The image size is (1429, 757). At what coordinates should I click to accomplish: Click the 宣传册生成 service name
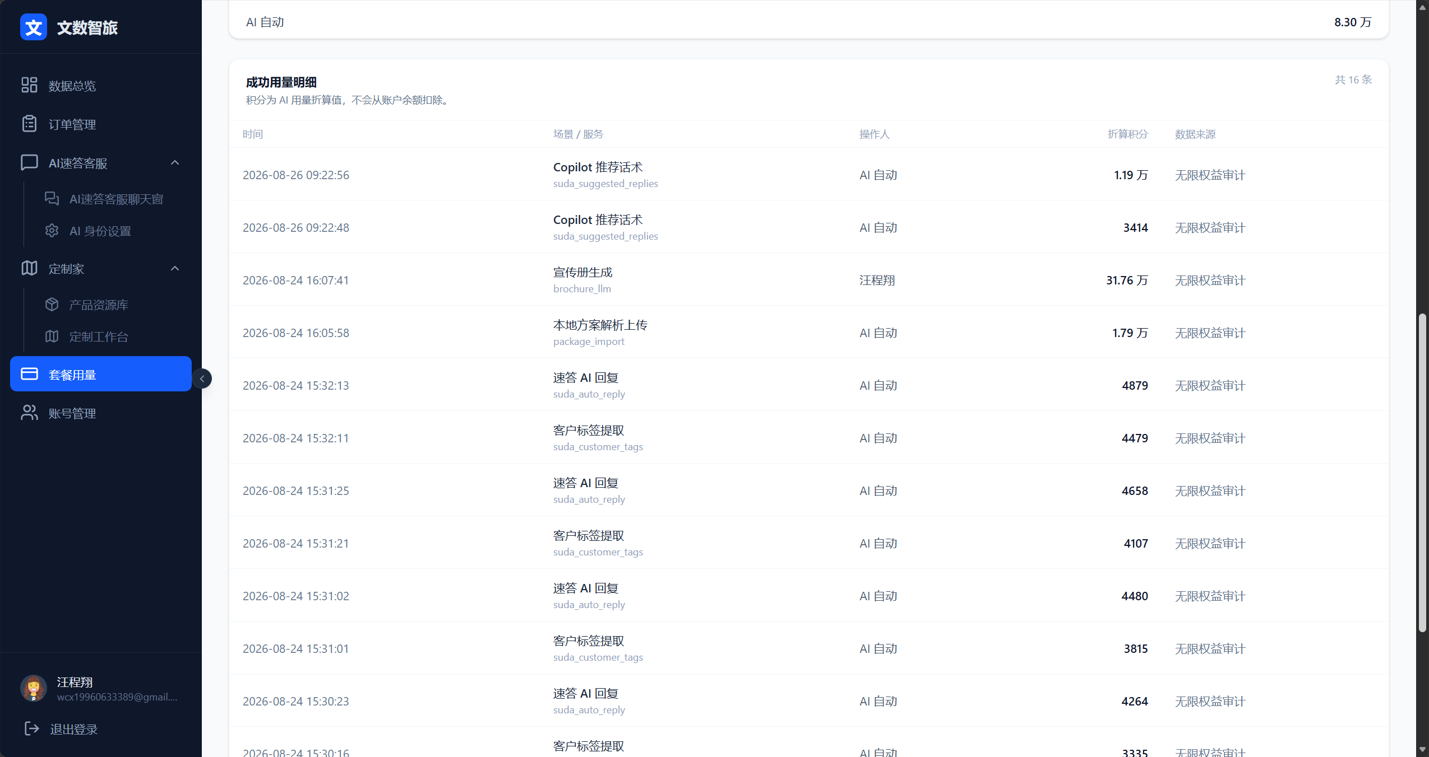coord(582,272)
